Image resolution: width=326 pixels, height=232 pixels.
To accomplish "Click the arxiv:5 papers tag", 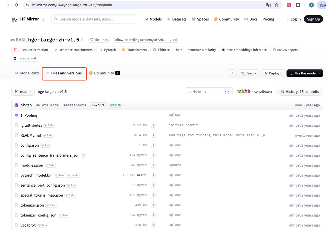I will 285,50.
